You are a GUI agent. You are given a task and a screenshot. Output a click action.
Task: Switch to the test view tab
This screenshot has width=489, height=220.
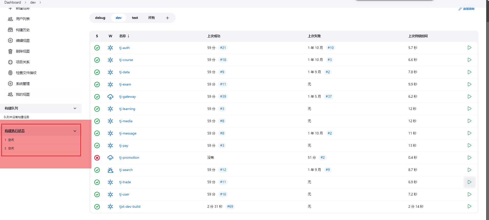pyautogui.click(x=135, y=18)
